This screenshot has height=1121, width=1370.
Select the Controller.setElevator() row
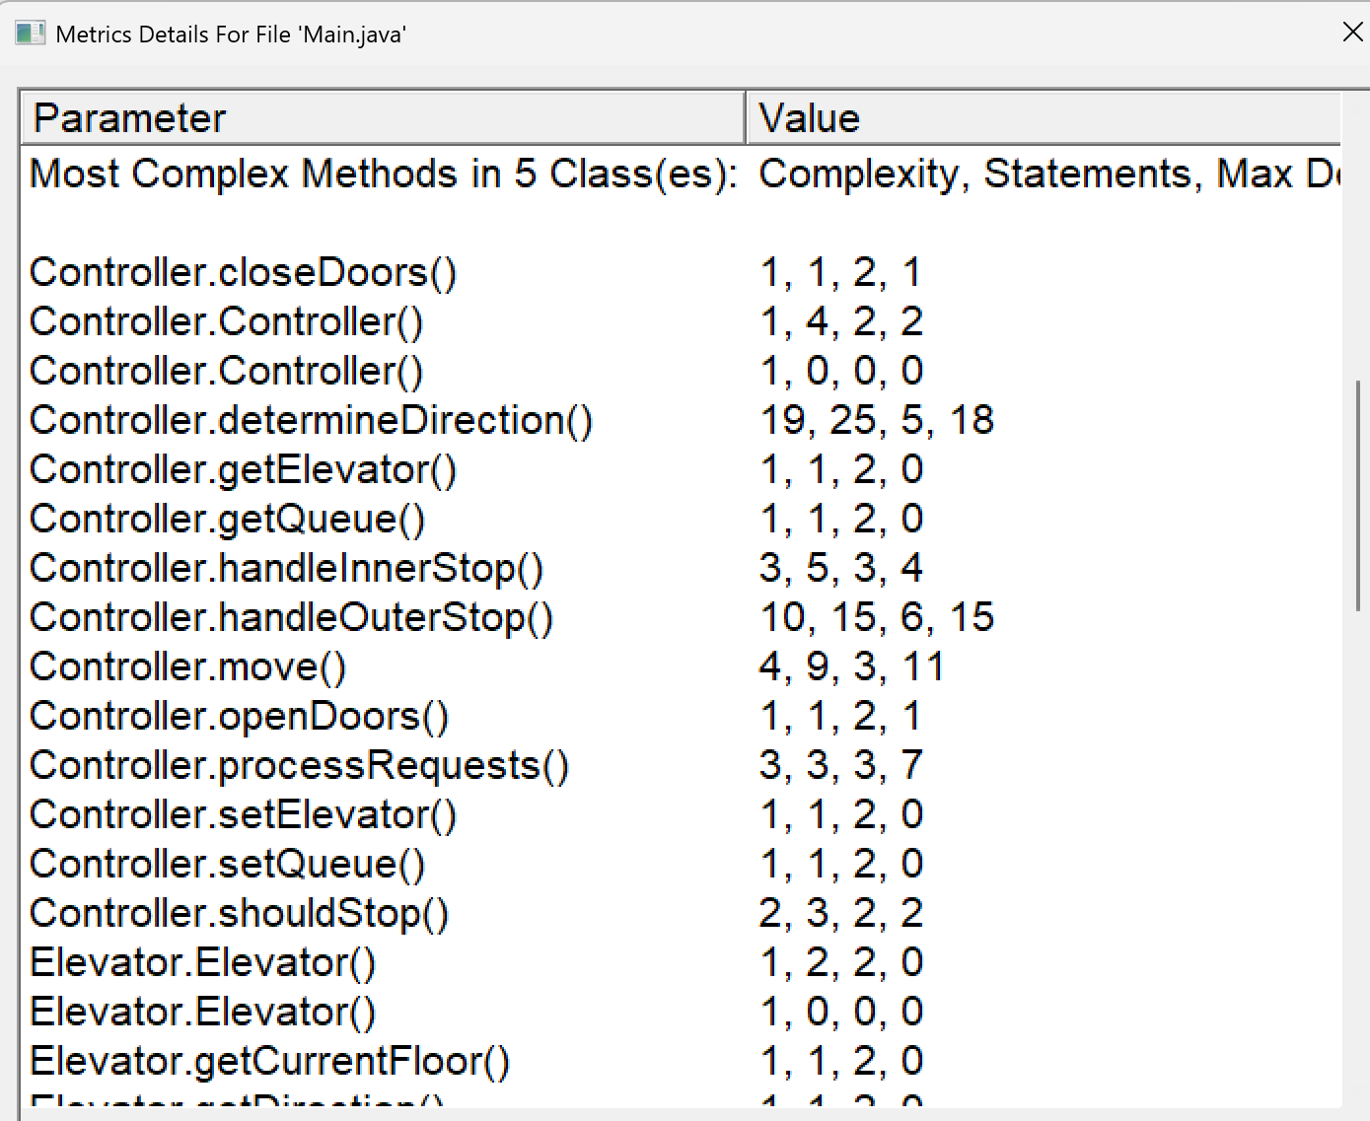point(244,815)
